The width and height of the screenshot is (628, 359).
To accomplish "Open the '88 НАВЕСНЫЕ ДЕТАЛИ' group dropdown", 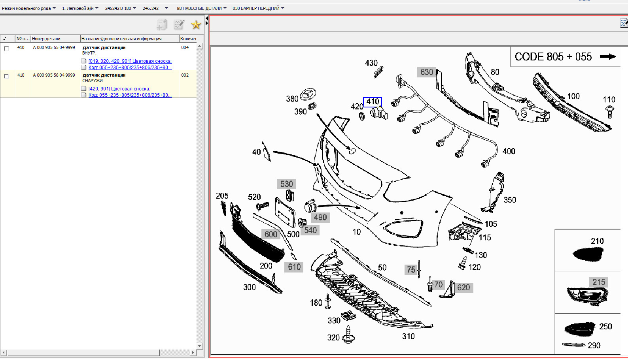I will [201, 8].
